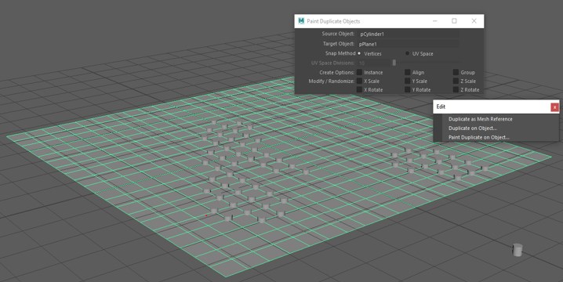Viewport: 563px width, 282px height.
Task: Select the source cylinder in the viewport
Action: (517, 250)
